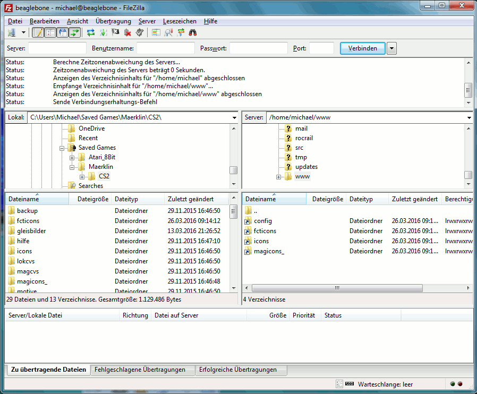Open the Übertragung menu
Image resolution: width=477 pixels, height=394 pixels.
(x=113, y=21)
